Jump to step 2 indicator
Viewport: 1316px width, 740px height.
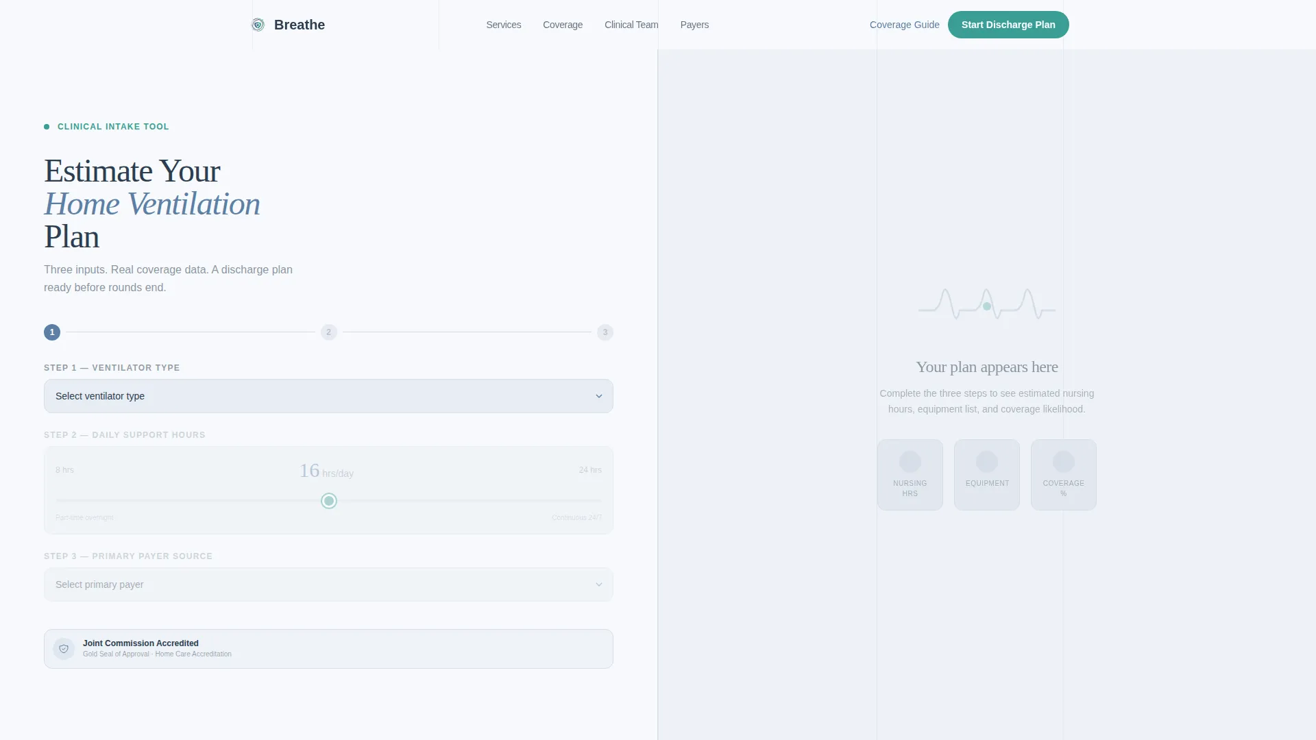click(329, 332)
